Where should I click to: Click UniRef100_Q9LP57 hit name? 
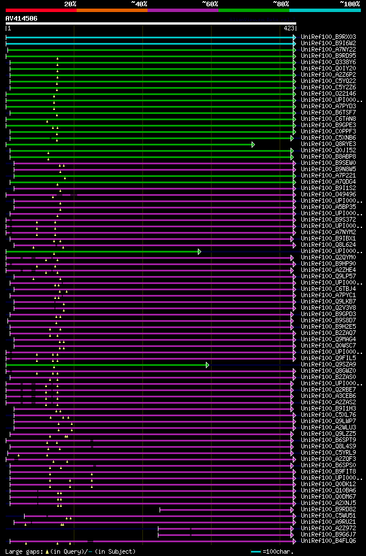(x=328, y=277)
